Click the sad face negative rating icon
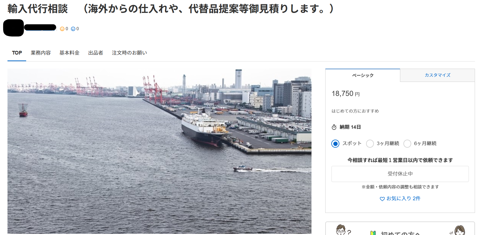Viewport: 477px width, 235px height. click(x=73, y=29)
